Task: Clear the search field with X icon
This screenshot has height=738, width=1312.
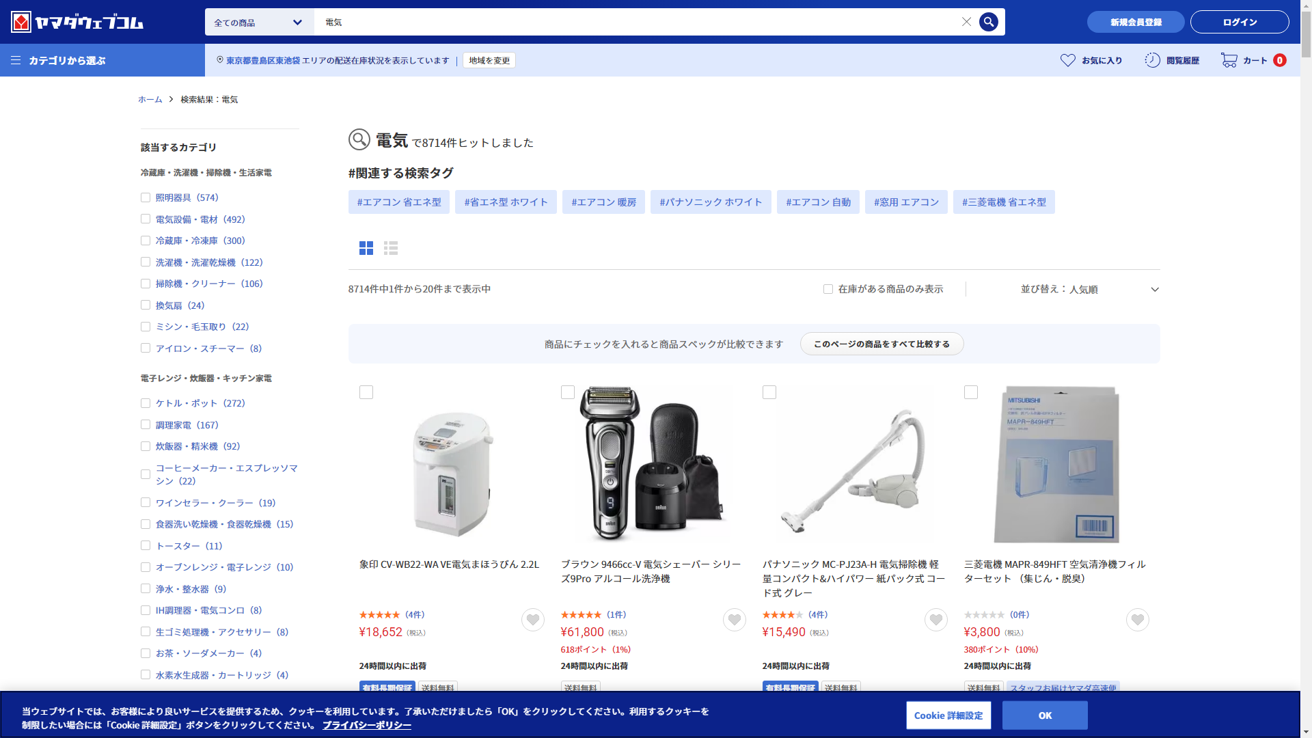Action: pyautogui.click(x=966, y=22)
